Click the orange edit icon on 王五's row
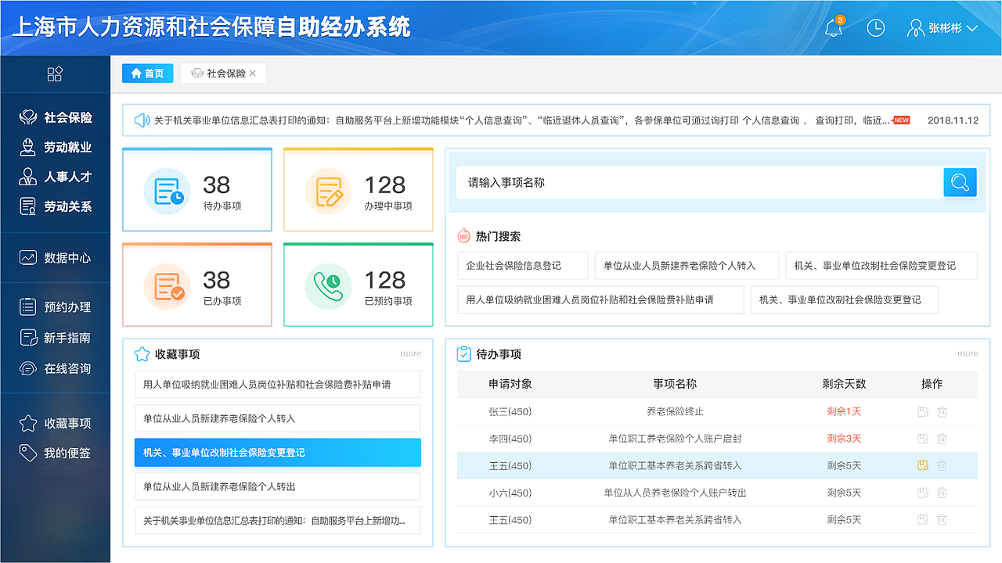 [x=922, y=465]
